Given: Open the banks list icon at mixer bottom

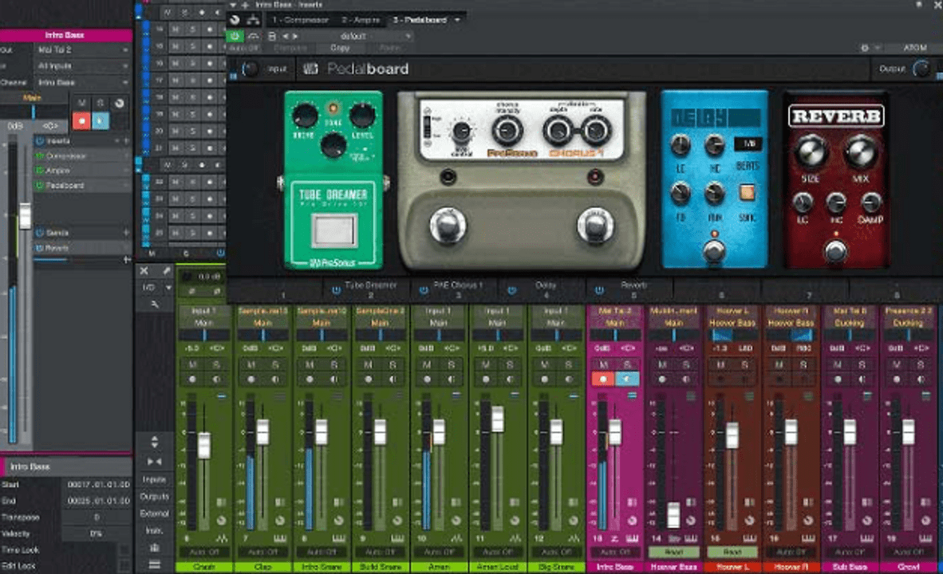Looking at the screenshot, I should [155, 564].
